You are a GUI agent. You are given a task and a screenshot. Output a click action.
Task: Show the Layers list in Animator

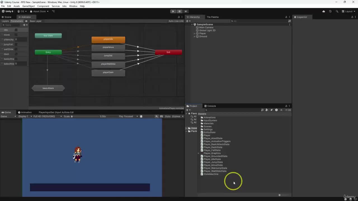[x=5, y=21]
